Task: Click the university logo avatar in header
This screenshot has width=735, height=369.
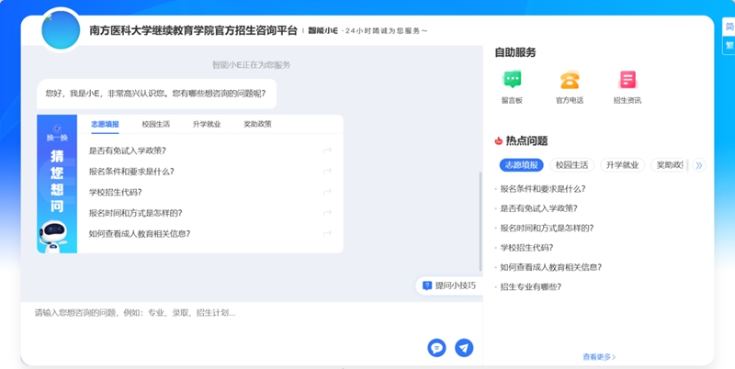Action: point(62,30)
